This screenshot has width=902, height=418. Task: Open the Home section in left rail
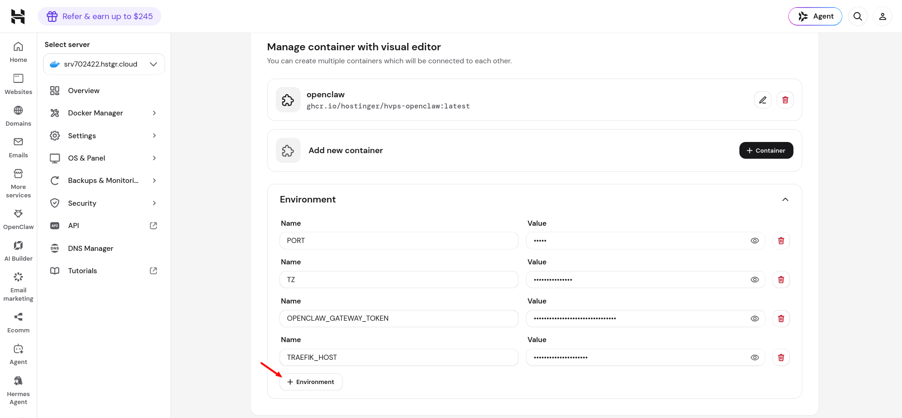point(18,52)
